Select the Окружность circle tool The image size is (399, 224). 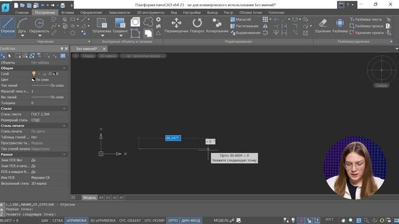click(39, 26)
